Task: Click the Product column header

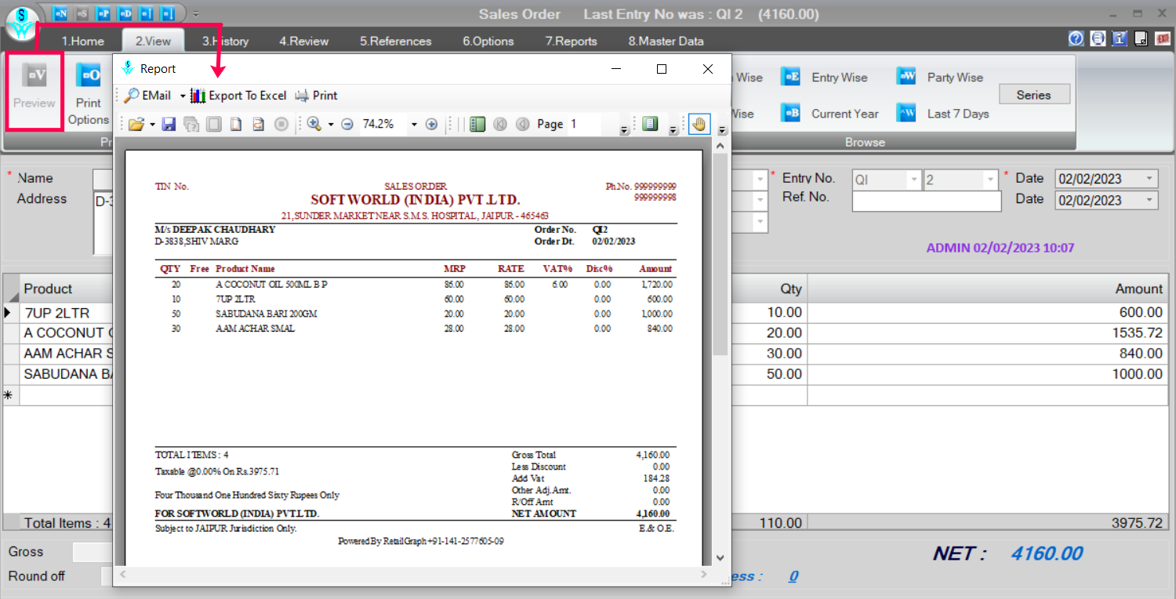Action: (67, 289)
